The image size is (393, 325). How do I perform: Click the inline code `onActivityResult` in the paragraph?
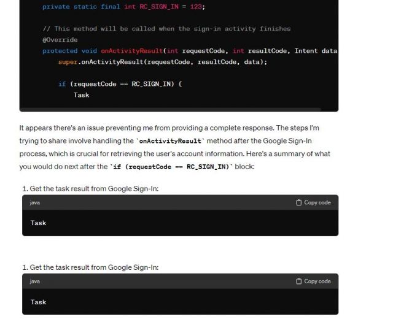pos(170,141)
